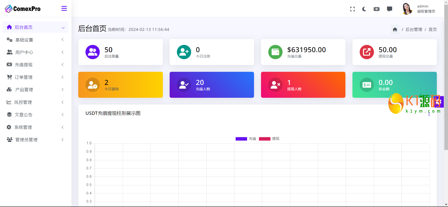Click the home icon in breadcrumb
448x207 pixels.
coord(395,29)
